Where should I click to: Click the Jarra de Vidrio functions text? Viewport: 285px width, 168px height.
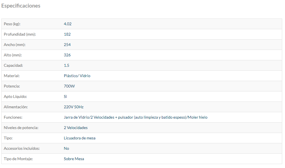pyautogui.click(x=136, y=117)
